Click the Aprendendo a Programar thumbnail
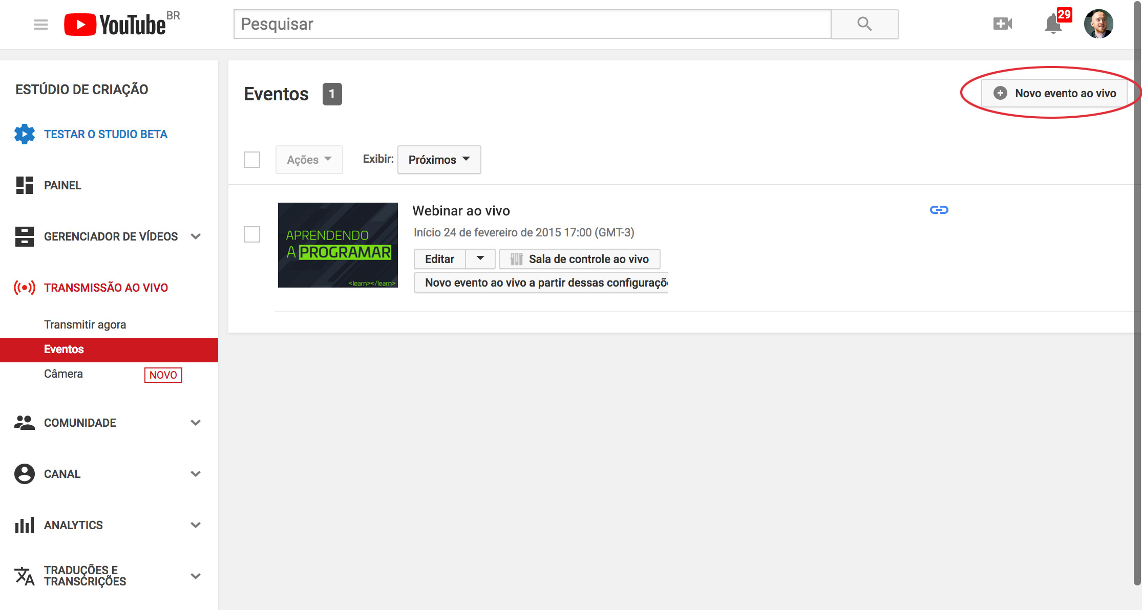This screenshot has height=610, width=1142. [x=337, y=245]
